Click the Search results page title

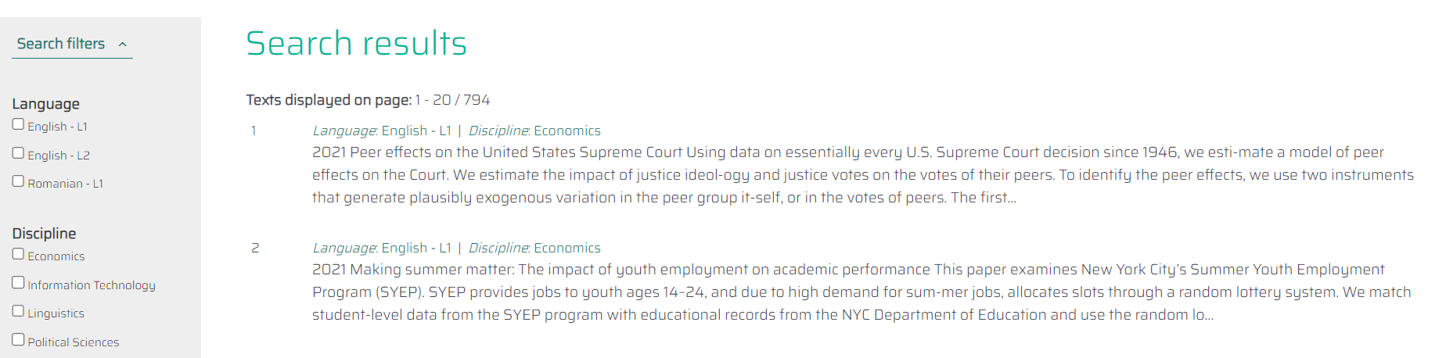(x=356, y=43)
